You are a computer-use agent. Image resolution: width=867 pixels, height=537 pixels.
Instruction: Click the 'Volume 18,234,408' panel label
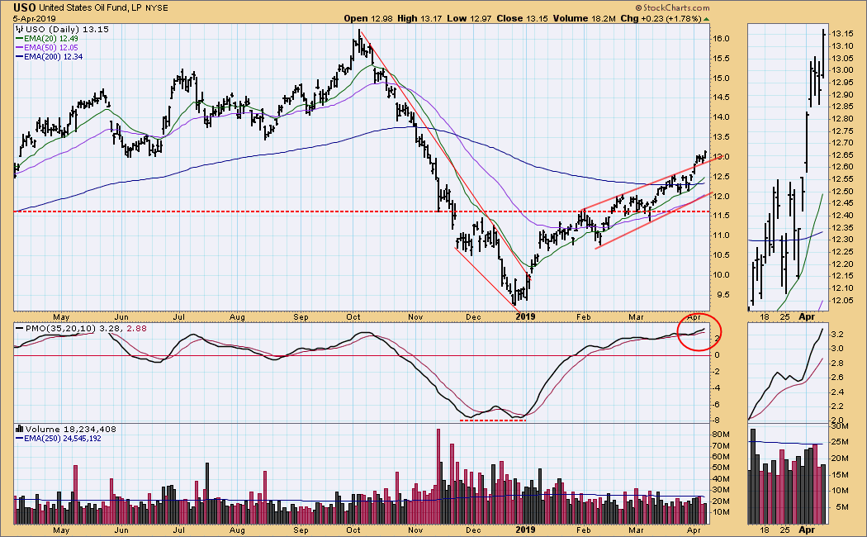[x=71, y=429]
